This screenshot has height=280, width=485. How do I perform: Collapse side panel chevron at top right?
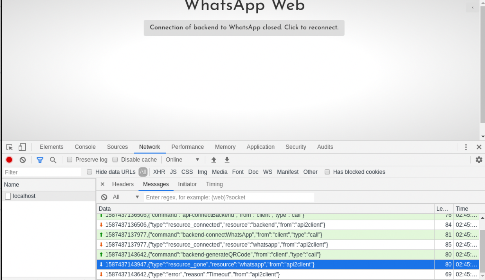[473, 8]
